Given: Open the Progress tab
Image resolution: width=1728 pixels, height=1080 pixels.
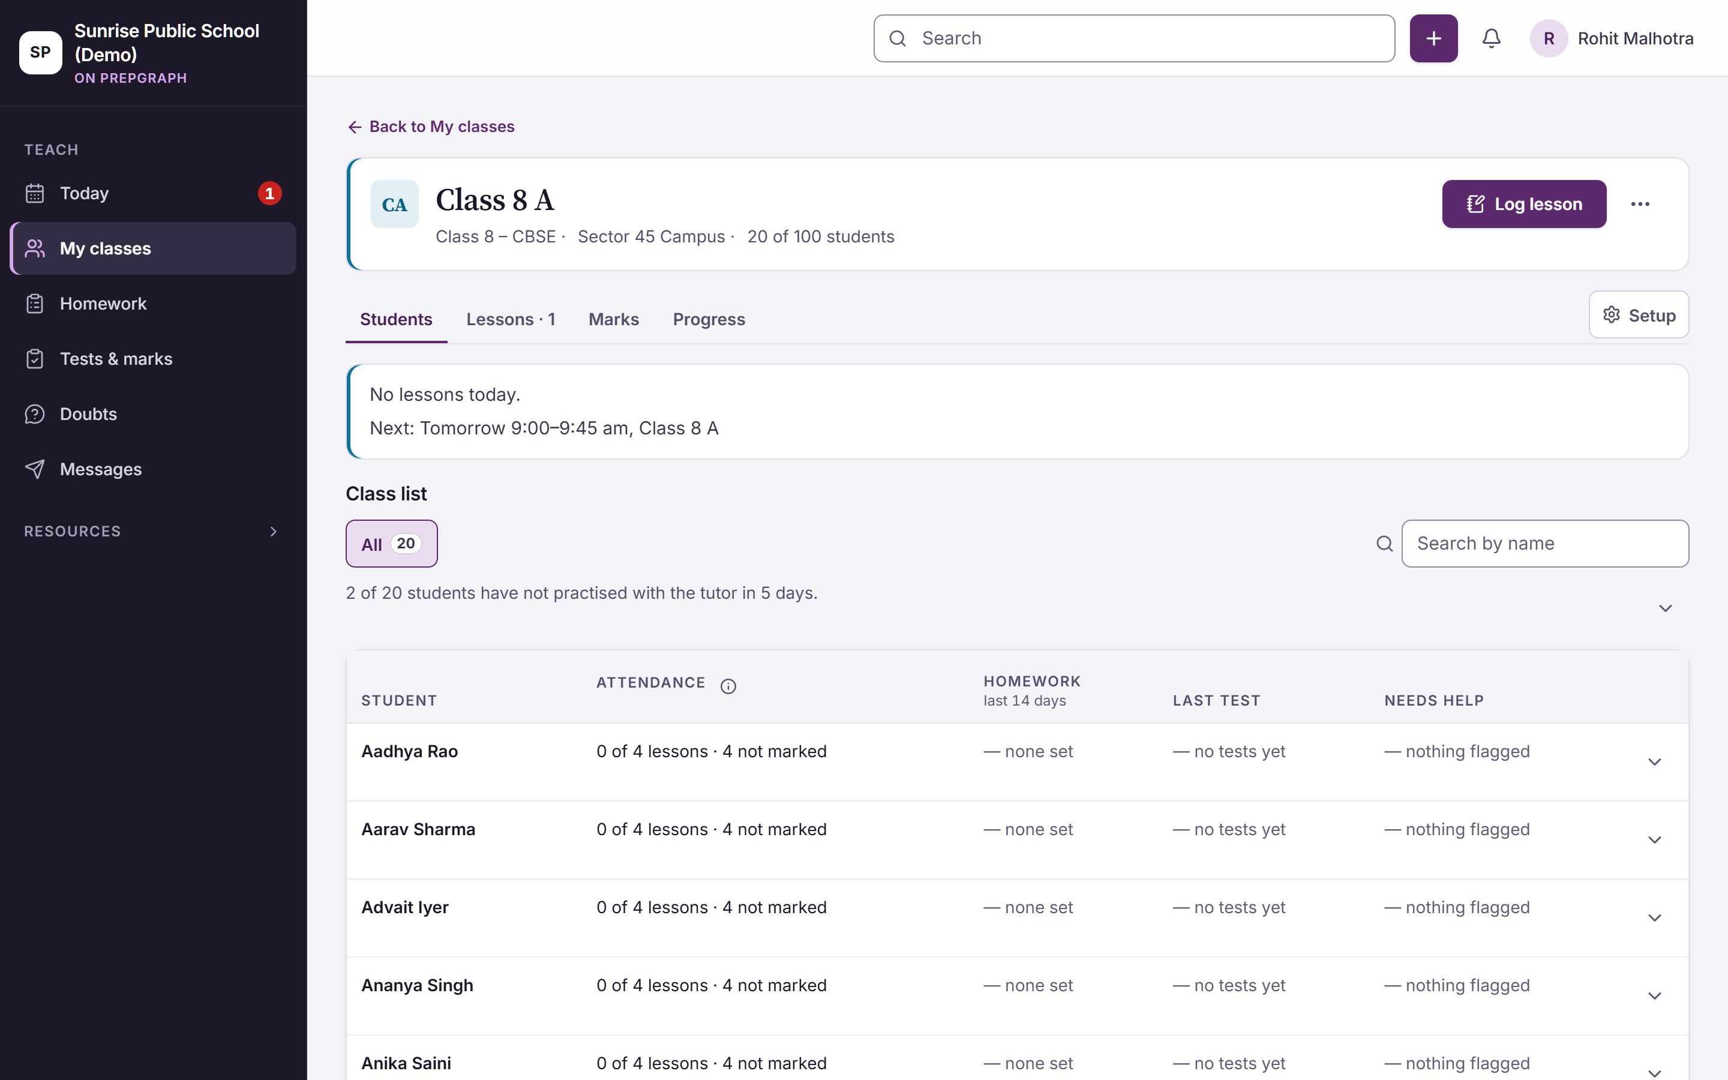Looking at the screenshot, I should click(x=709, y=319).
